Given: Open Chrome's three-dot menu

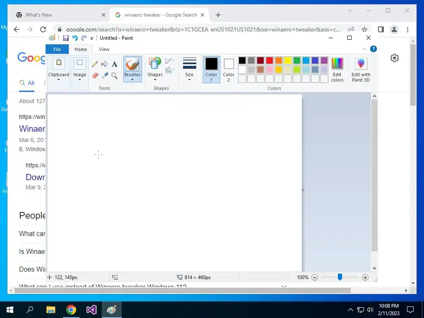Looking at the screenshot, I should pyautogui.click(x=407, y=29).
